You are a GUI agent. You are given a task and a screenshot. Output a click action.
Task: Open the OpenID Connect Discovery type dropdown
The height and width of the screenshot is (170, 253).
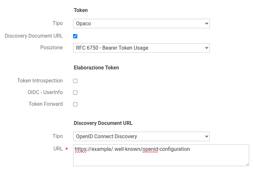point(141,136)
